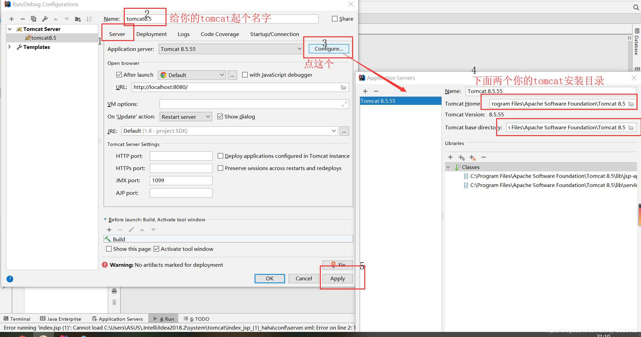Click the print icon in Run panel
Image resolution: width=641 pixels, height=337 pixels.
tap(114, 291)
